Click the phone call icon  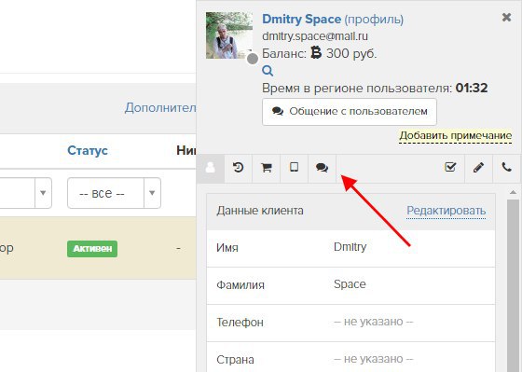(x=507, y=167)
